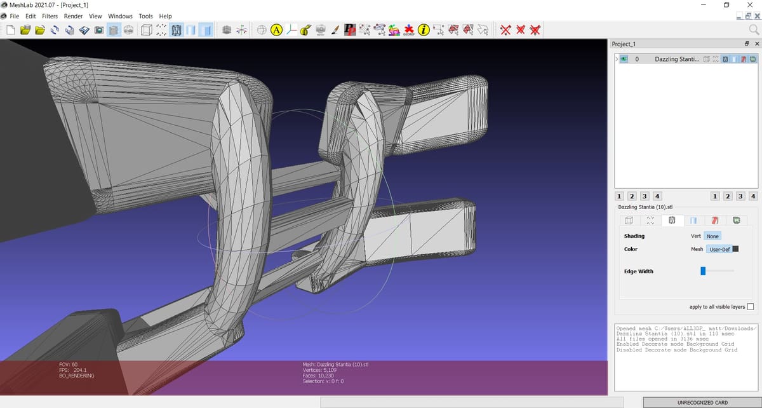Import mesh with folder icon
The height and width of the screenshot is (408, 762).
click(40, 30)
